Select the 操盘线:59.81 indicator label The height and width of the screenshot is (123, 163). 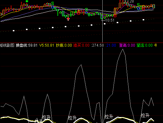tap(27, 45)
